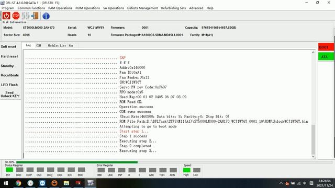The height and width of the screenshot is (188, 335).
Task: Open Google Chrome from the taskbar
Action: [18, 183]
